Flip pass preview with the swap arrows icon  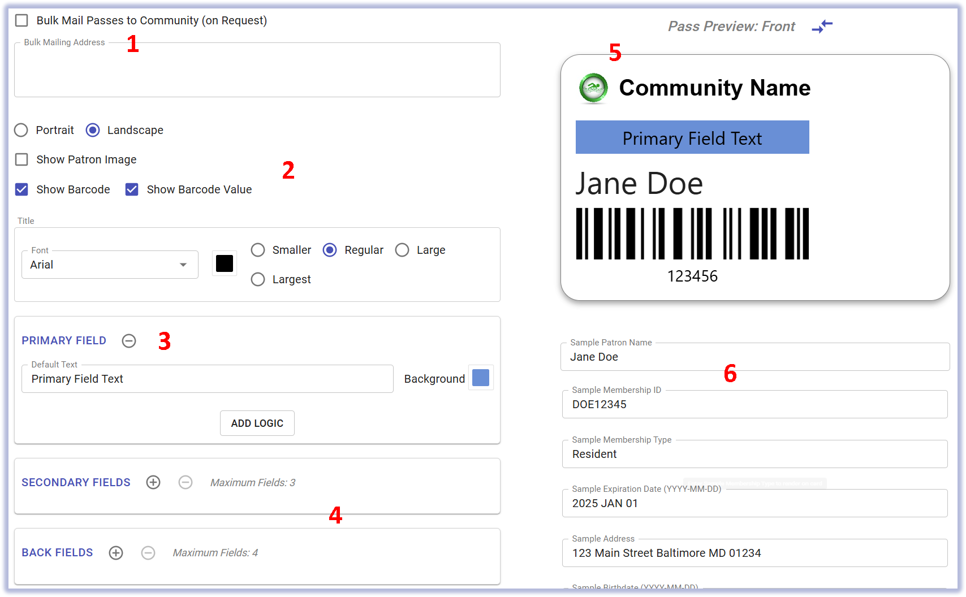822,26
